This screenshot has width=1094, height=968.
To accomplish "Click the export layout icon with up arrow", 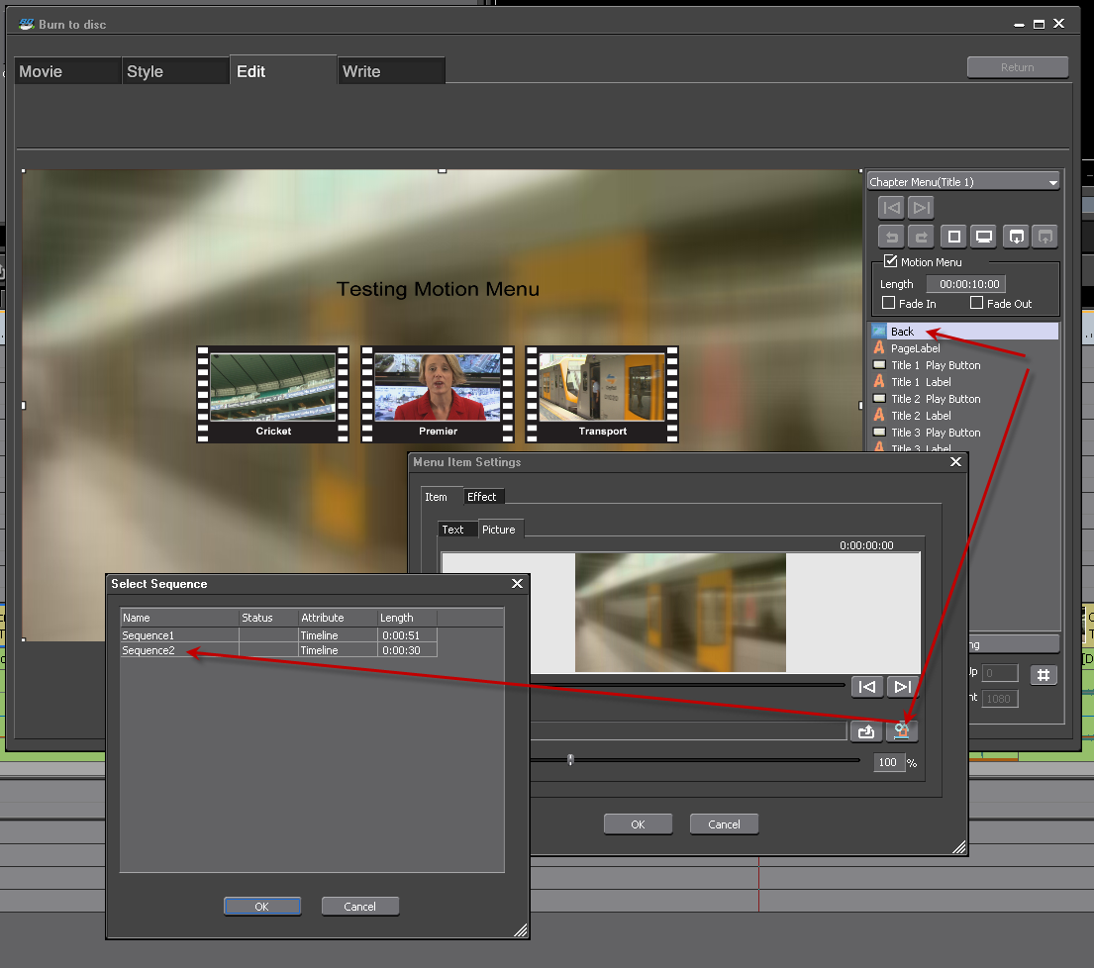I will [1044, 238].
